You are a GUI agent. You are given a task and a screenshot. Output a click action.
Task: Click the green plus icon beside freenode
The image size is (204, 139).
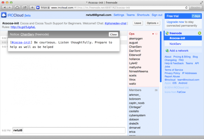pos(199,33)
